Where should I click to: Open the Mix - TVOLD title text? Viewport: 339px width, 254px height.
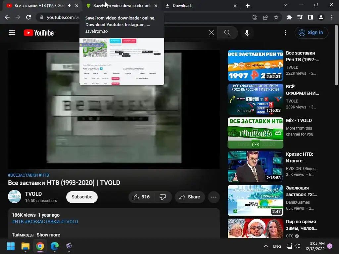tap(299, 120)
